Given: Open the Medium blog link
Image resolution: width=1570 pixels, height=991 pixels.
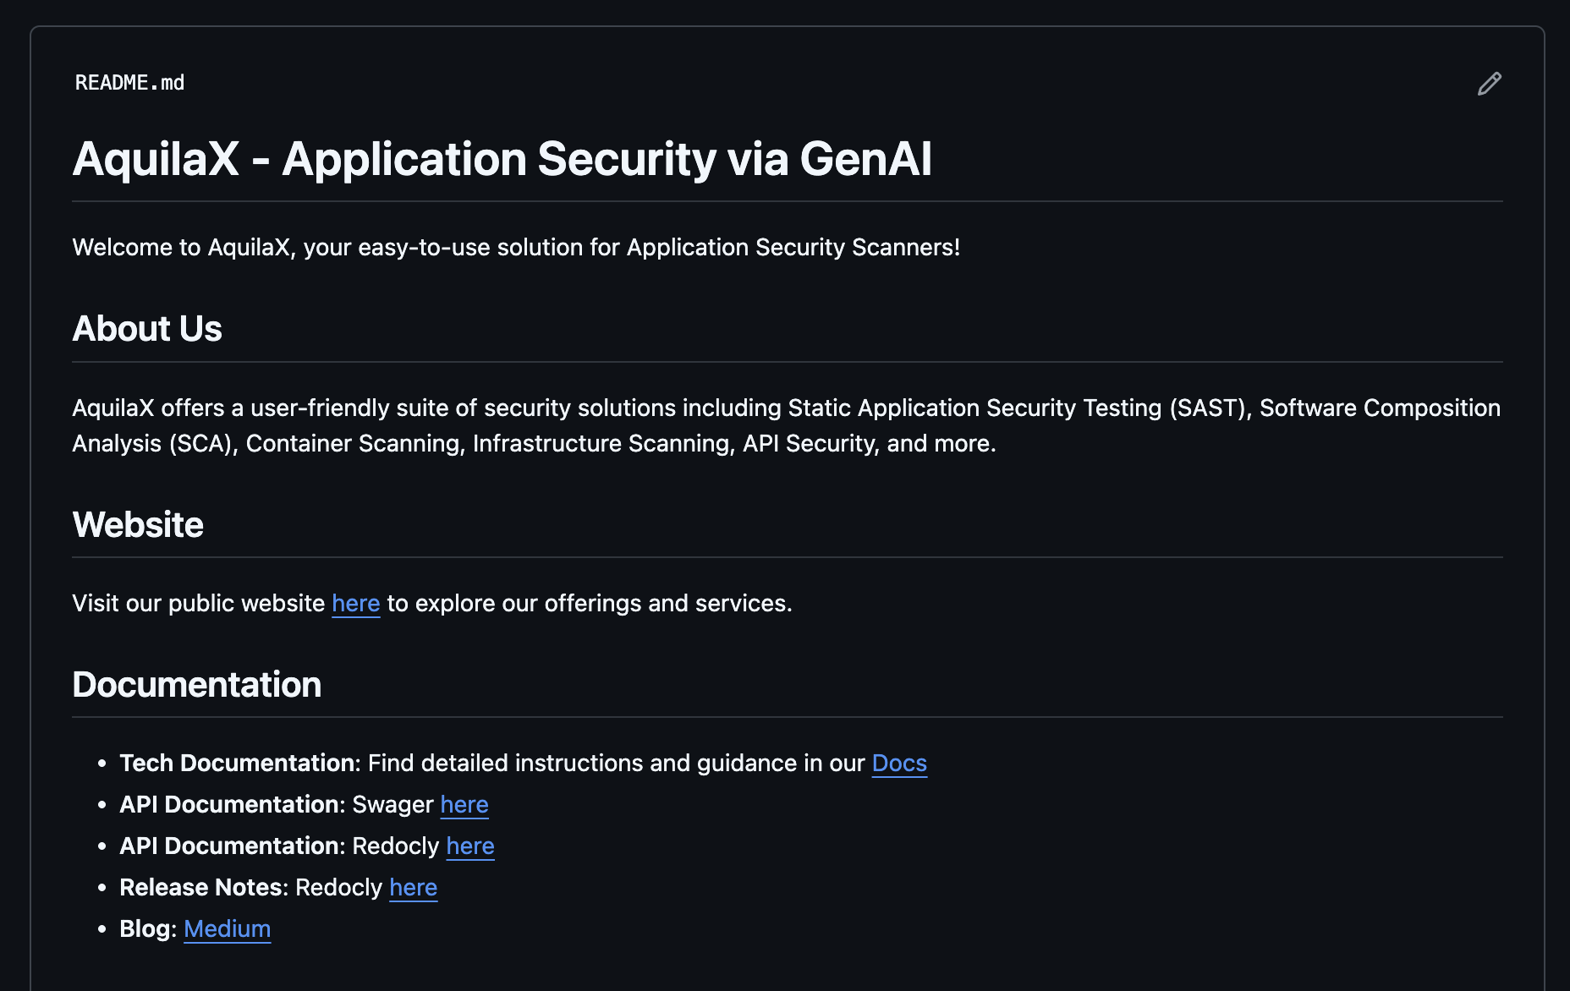Looking at the screenshot, I should [x=227, y=929].
